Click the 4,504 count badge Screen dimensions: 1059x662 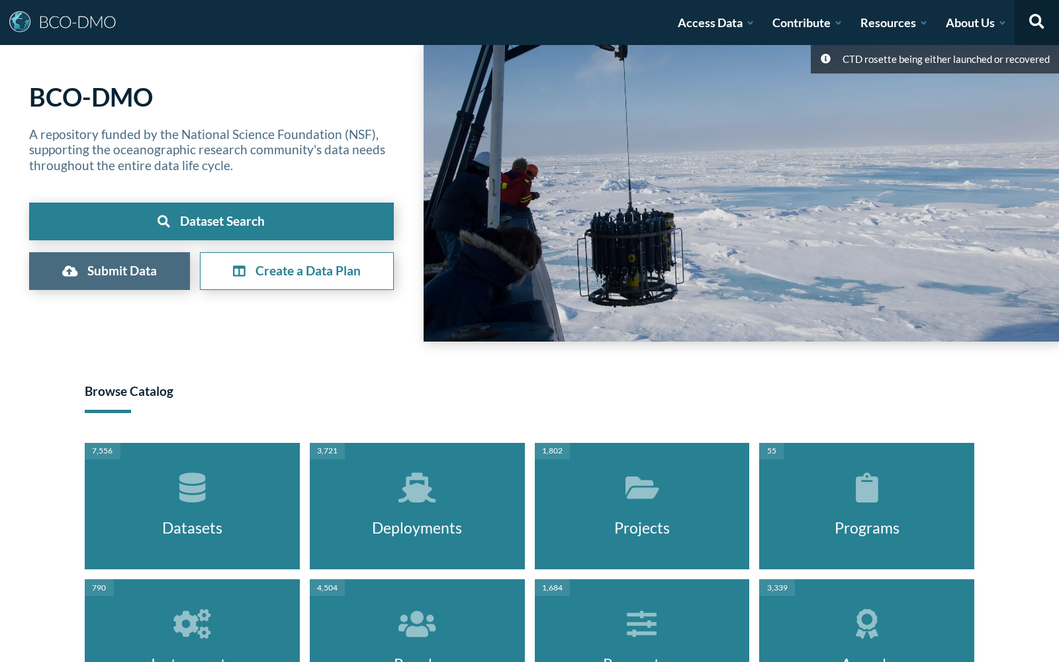point(327,588)
